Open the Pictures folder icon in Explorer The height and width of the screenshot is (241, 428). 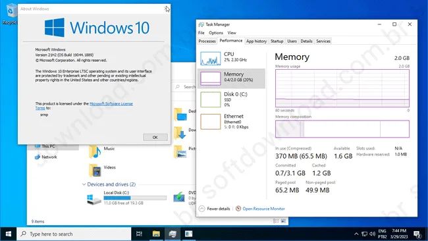pyautogui.click(x=180, y=151)
